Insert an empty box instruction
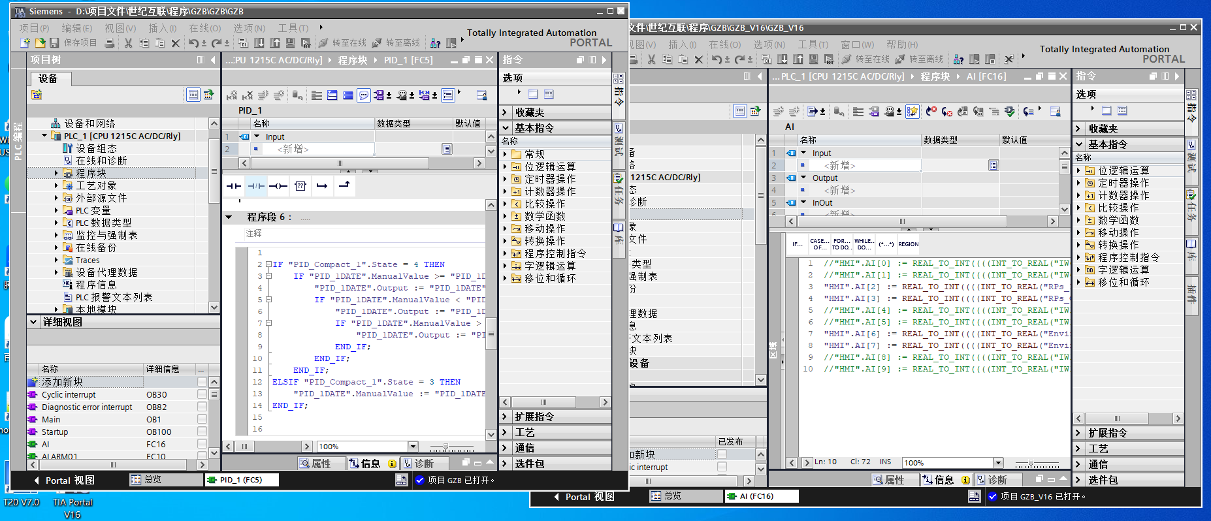 coord(300,186)
